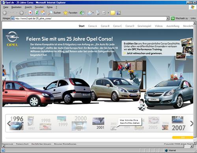Select the 2000 timeline entry

point(79,123)
